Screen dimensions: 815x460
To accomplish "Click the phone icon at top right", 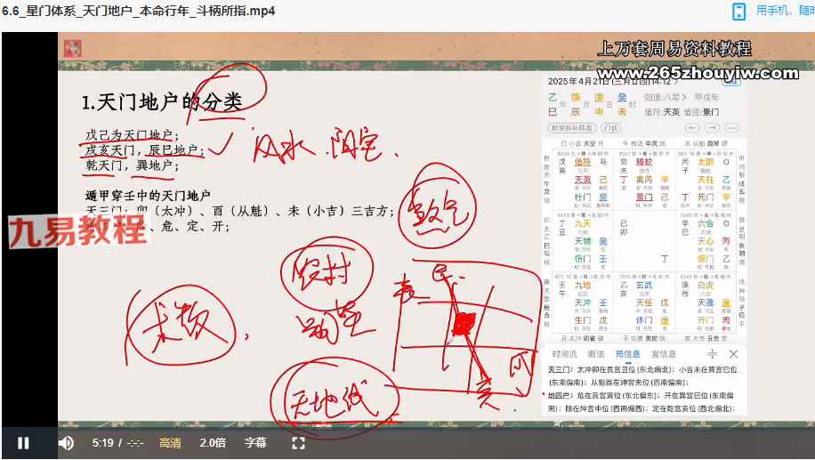I will tap(738, 11).
